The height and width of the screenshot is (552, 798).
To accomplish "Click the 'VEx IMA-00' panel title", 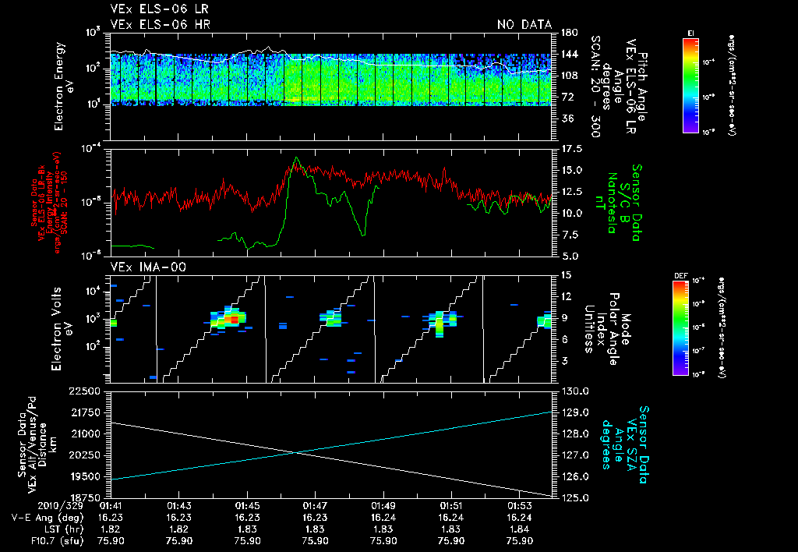I will [x=148, y=267].
